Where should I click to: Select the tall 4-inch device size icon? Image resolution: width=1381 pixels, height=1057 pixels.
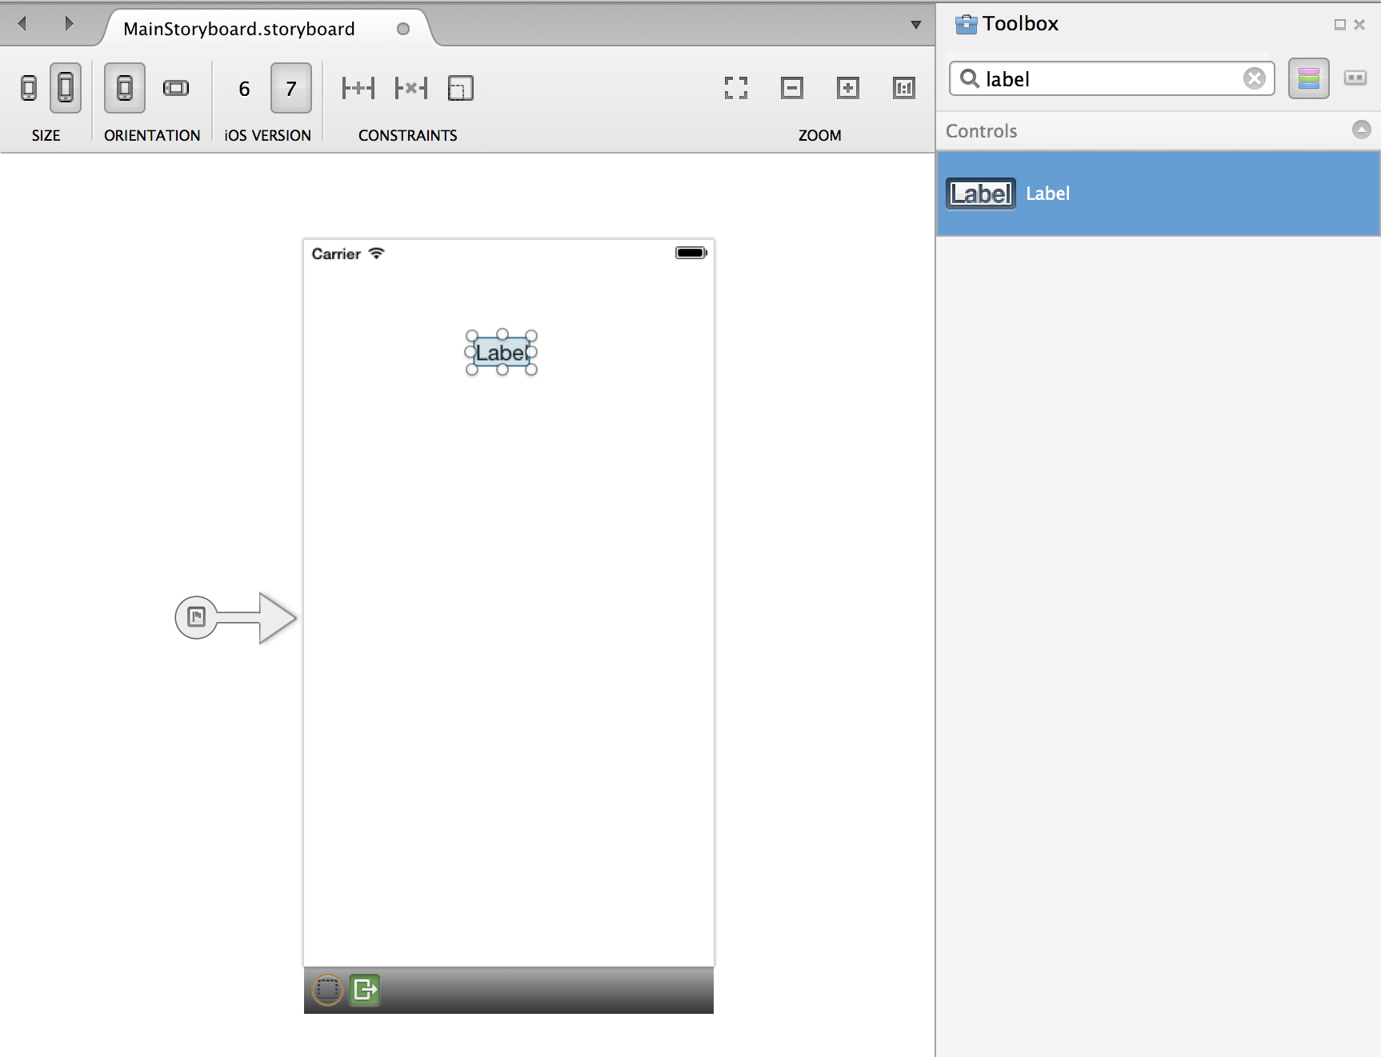pyautogui.click(x=66, y=88)
